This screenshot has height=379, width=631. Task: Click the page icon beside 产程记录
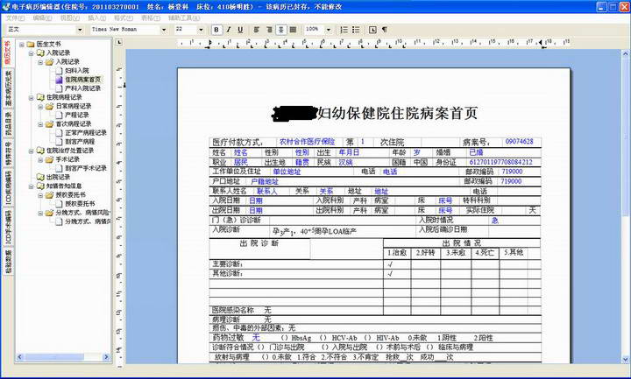[60, 115]
